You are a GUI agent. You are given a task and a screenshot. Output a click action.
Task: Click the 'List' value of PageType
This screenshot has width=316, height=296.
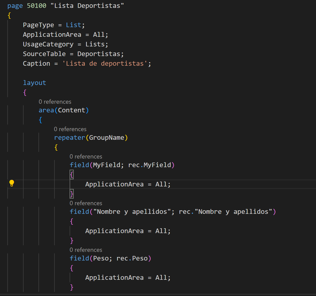tap(73, 25)
